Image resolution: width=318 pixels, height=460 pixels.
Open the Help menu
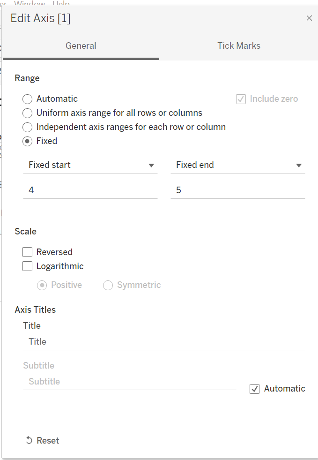(60, 4)
